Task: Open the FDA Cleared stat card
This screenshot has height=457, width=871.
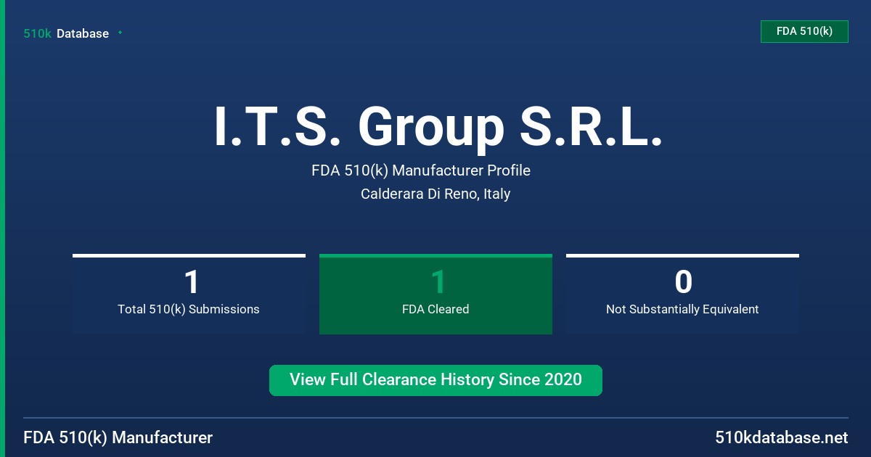Action: point(435,295)
